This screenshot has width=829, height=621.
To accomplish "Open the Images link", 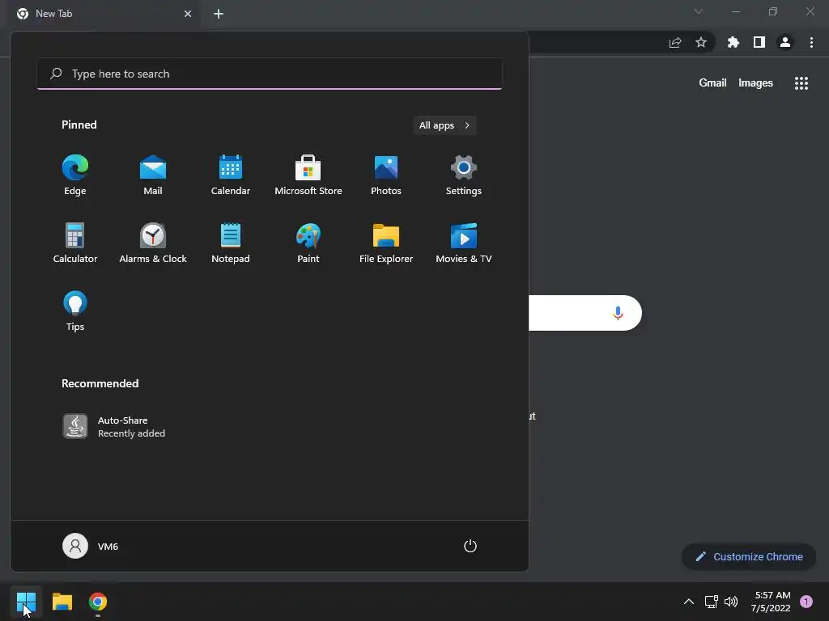I will [755, 83].
